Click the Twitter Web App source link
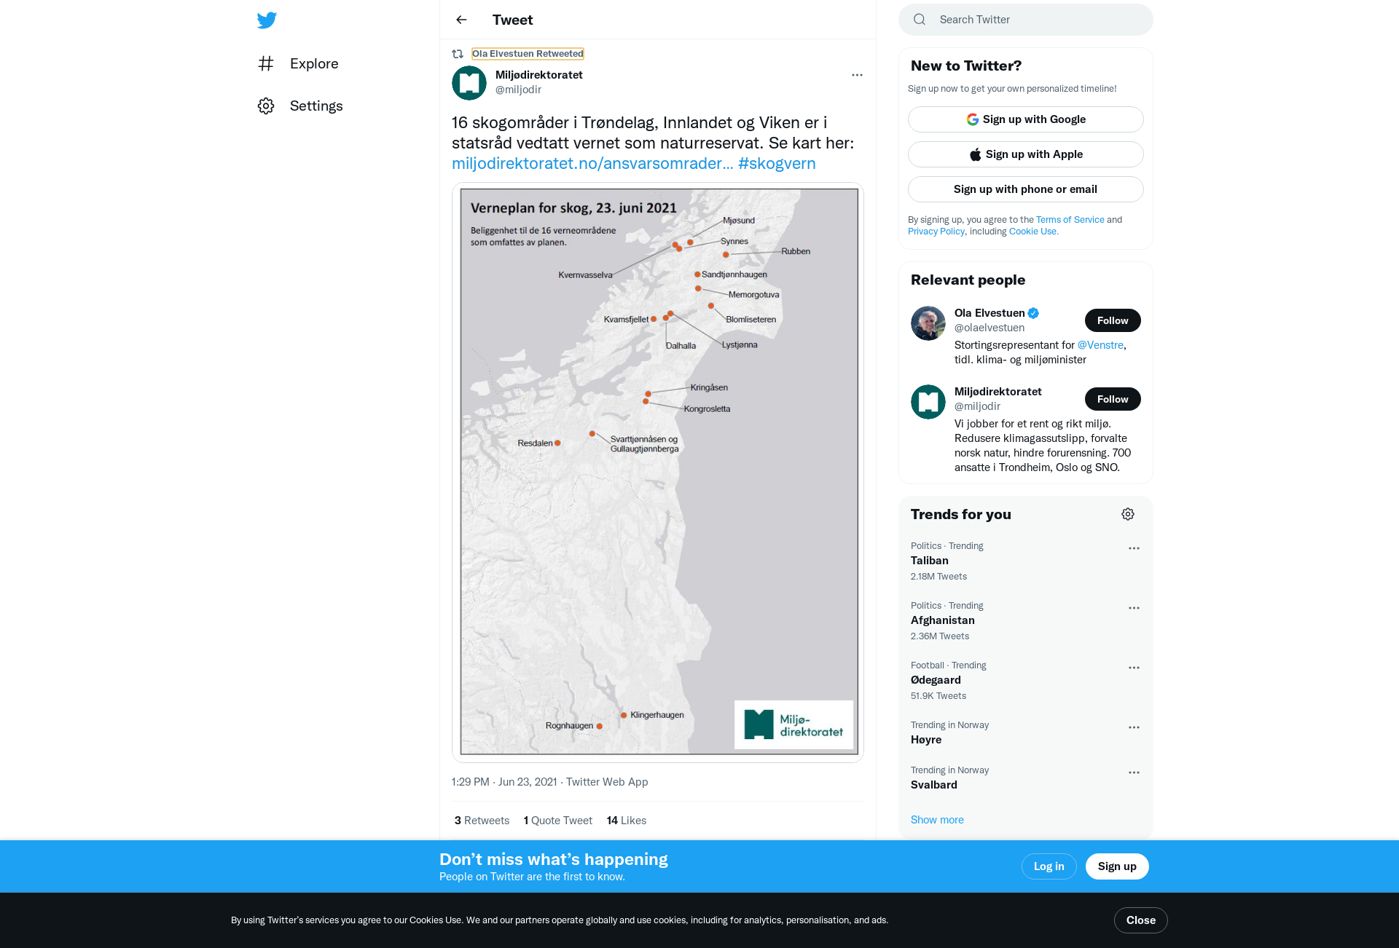1399x948 pixels. point(607,782)
